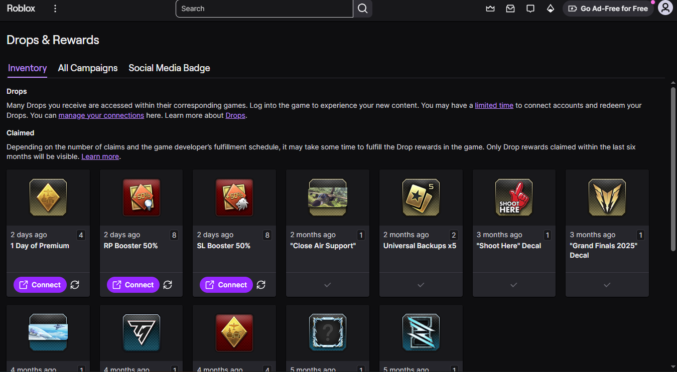The image size is (677, 372).
Task: Select the Inventory tab
Action: (x=28, y=68)
